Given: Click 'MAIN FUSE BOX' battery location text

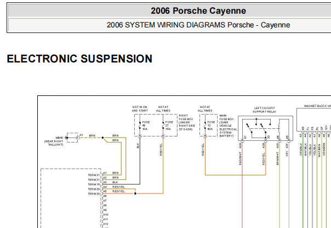Looking at the screenshot, I should [228, 126].
